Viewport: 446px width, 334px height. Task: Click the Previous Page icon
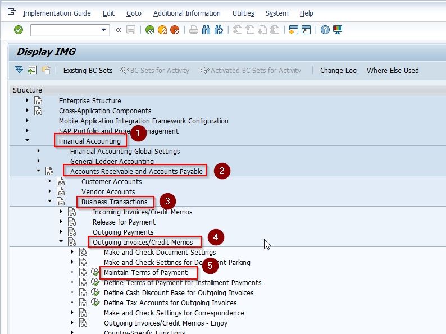(250, 30)
